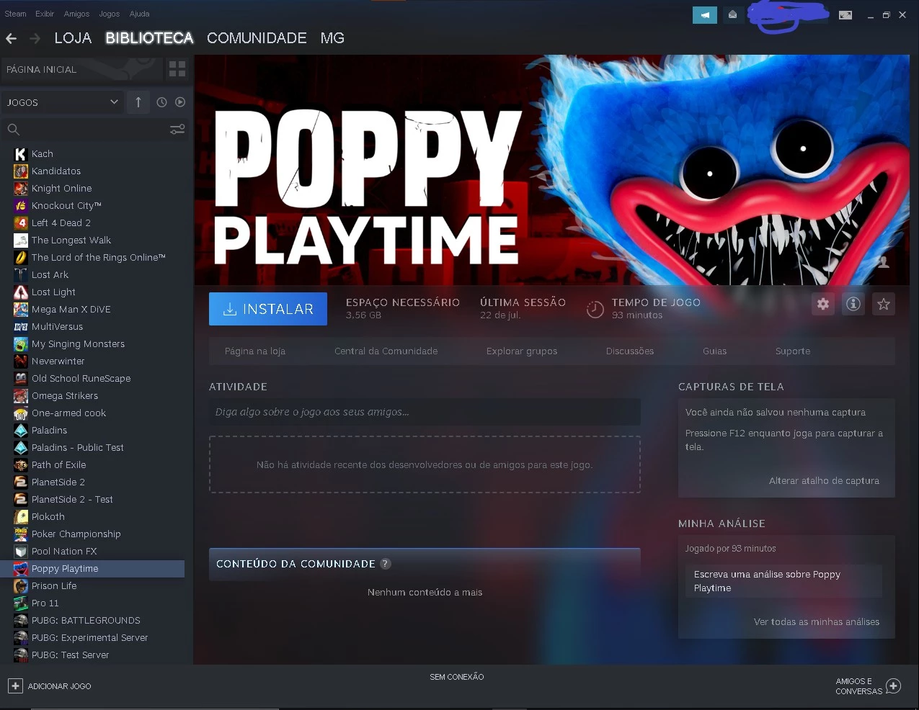Open the Amigos menu
Screen dimensions: 919x710
coord(76,14)
